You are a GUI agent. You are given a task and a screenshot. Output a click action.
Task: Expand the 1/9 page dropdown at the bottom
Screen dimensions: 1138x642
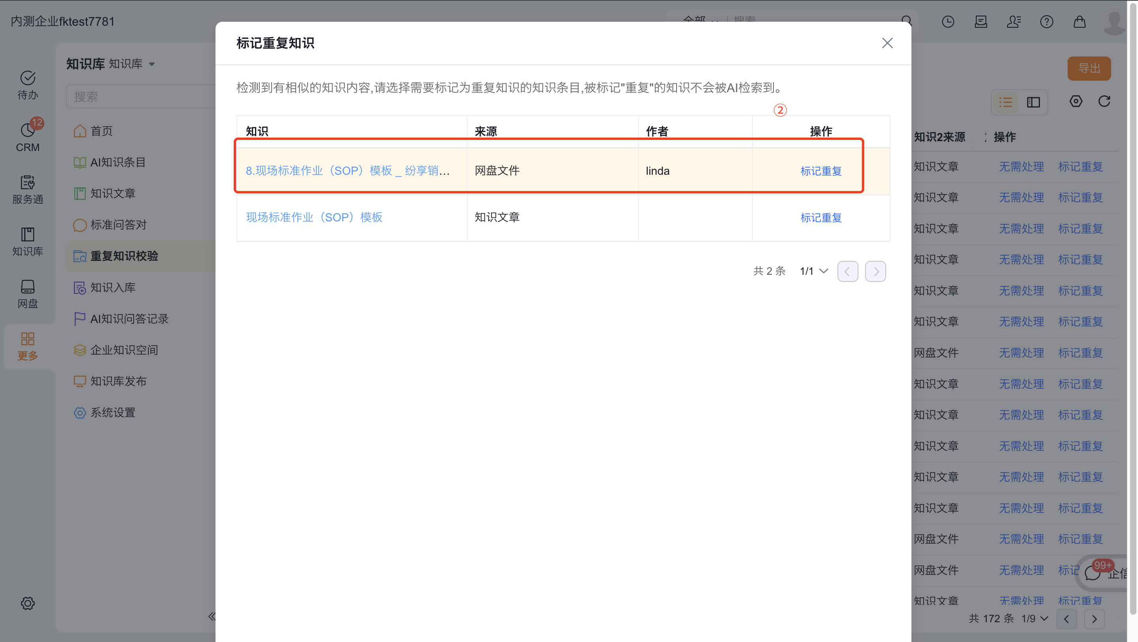point(1035,619)
